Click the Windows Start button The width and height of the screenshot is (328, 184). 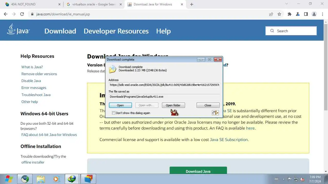coord(8,179)
